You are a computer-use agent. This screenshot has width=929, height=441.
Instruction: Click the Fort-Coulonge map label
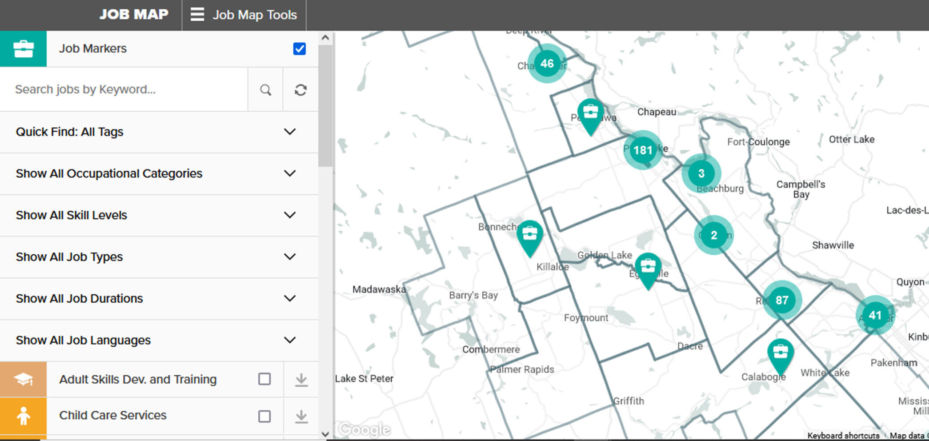pyautogui.click(x=758, y=142)
